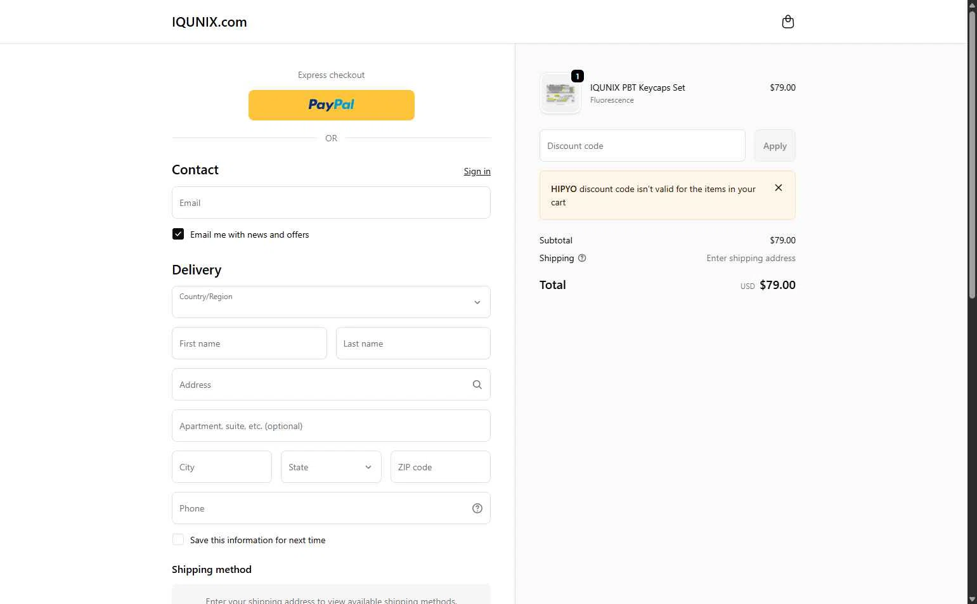Pay with the PayPal express button
The height and width of the screenshot is (604, 977).
(x=331, y=105)
